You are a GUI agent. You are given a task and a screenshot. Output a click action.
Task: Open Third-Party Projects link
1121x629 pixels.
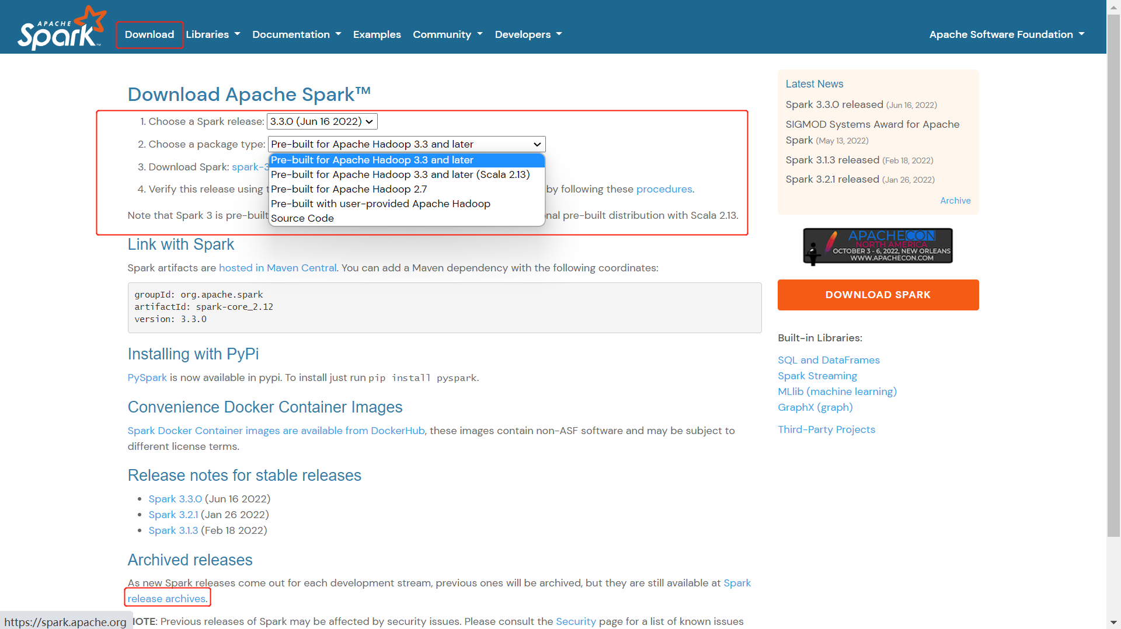pyautogui.click(x=826, y=429)
